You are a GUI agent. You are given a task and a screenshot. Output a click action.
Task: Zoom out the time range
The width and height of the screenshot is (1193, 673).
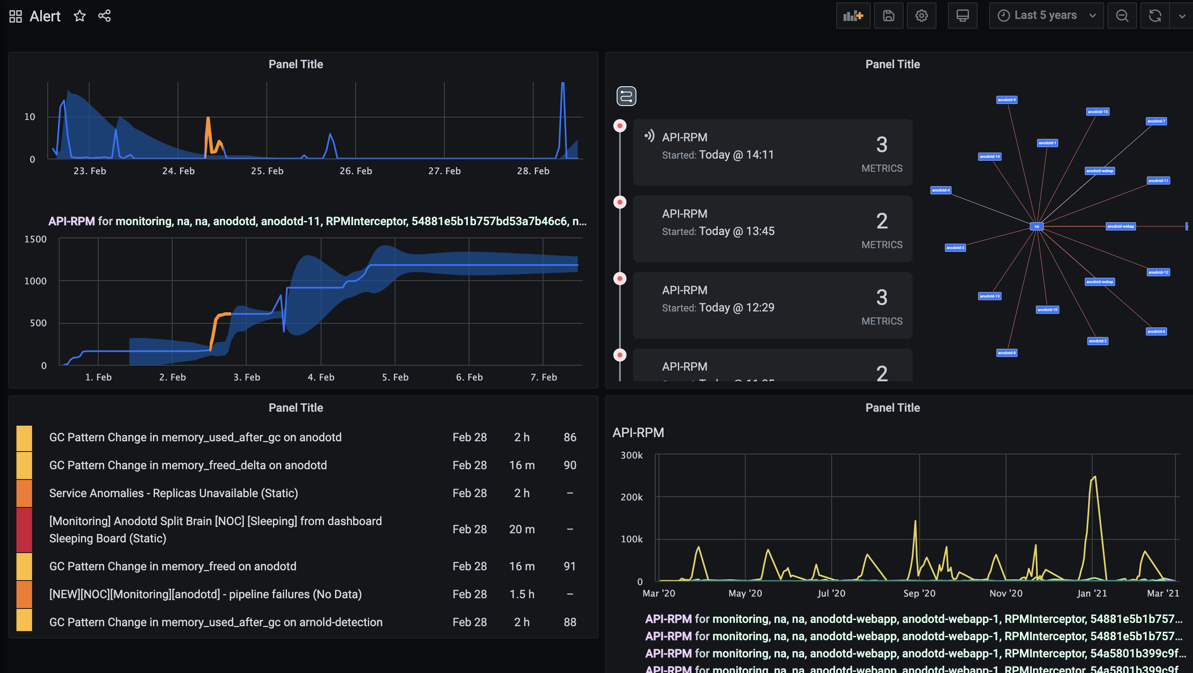(1122, 15)
